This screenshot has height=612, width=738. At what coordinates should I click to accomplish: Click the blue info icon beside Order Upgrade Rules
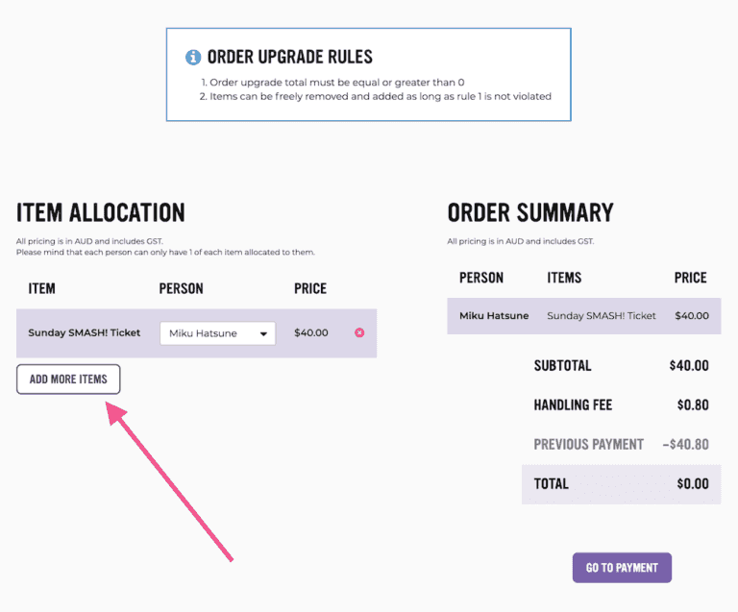(193, 57)
